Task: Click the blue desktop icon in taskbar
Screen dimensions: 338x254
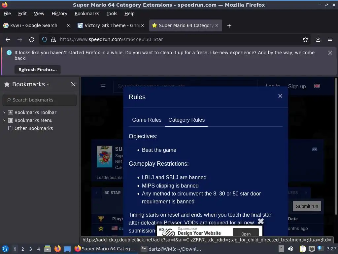Action: pos(67,249)
